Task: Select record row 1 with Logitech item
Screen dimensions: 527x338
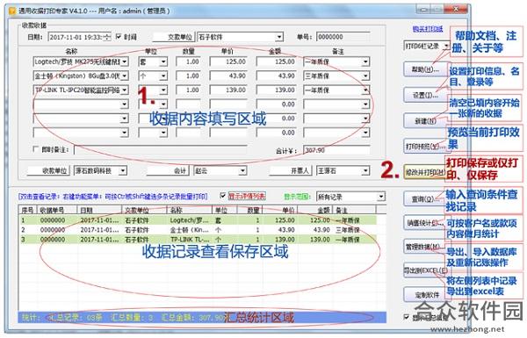Action: [x=198, y=220]
